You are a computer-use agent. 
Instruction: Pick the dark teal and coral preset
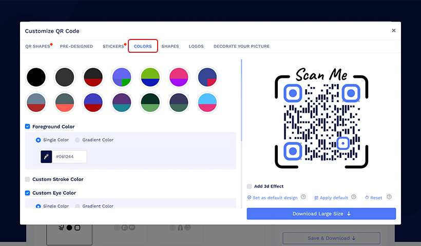(x=65, y=102)
